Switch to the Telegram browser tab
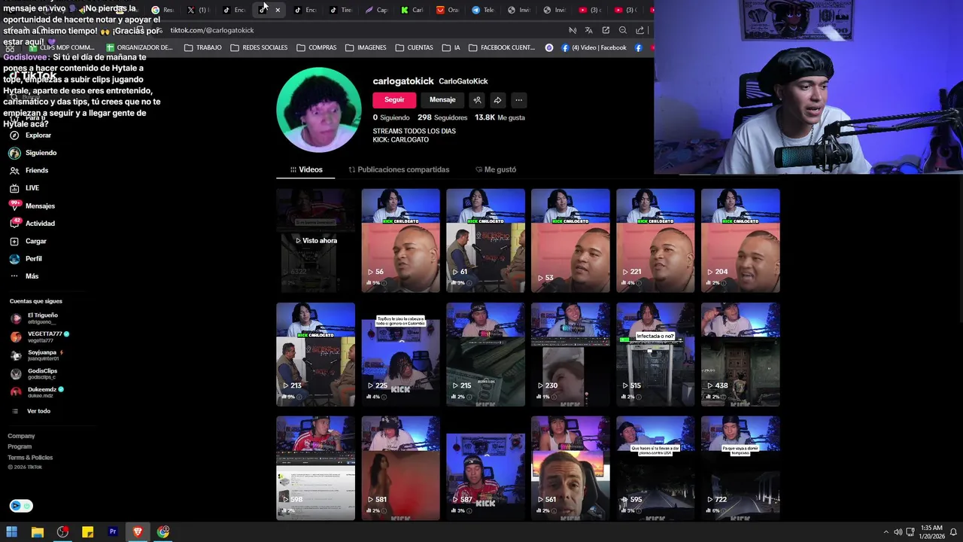Screen dimensions: 963x542 pyautogui.click(x=483, y=10)
